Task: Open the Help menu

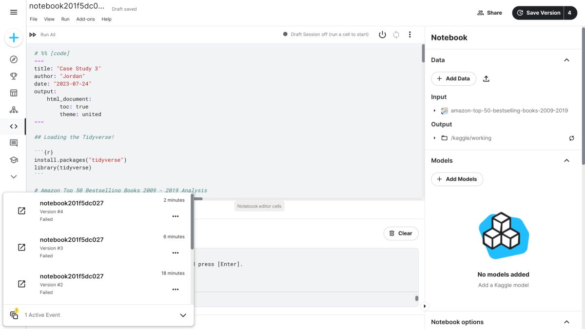Action: [107, 19]
